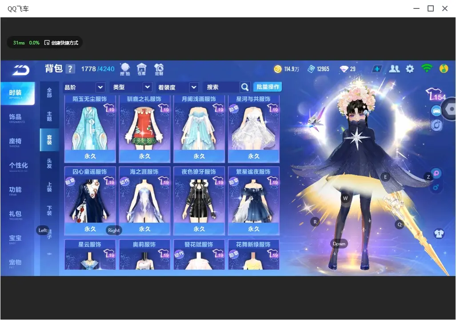Select the 夜色獠牙服饰 outfit card
Viewport: 456px width, 320px height.
pos(199,201)
